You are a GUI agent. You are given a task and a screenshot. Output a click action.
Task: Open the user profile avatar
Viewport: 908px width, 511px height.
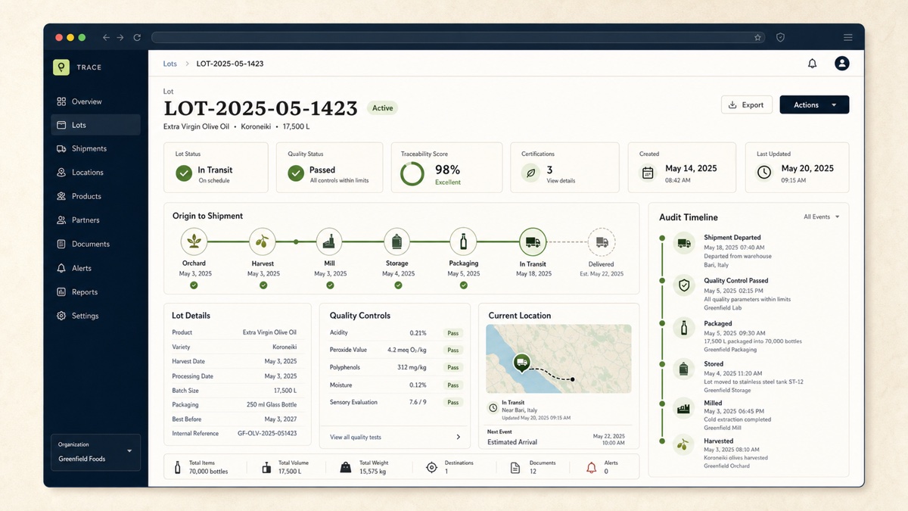841,64
